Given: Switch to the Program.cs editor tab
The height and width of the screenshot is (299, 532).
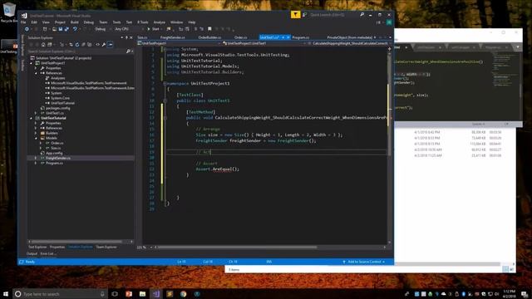Looking at the screenshot, I should click(x=301, y=37).
